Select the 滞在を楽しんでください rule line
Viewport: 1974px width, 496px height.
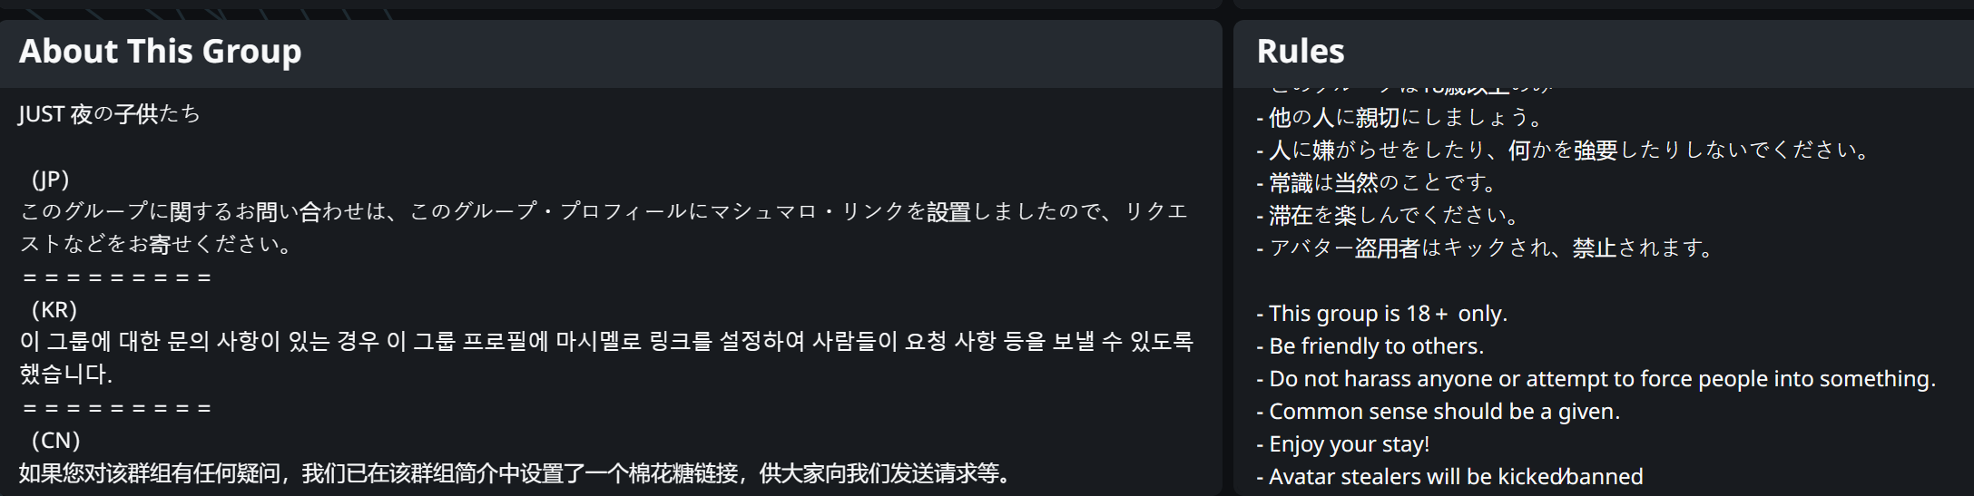[x=1389, y=216]
